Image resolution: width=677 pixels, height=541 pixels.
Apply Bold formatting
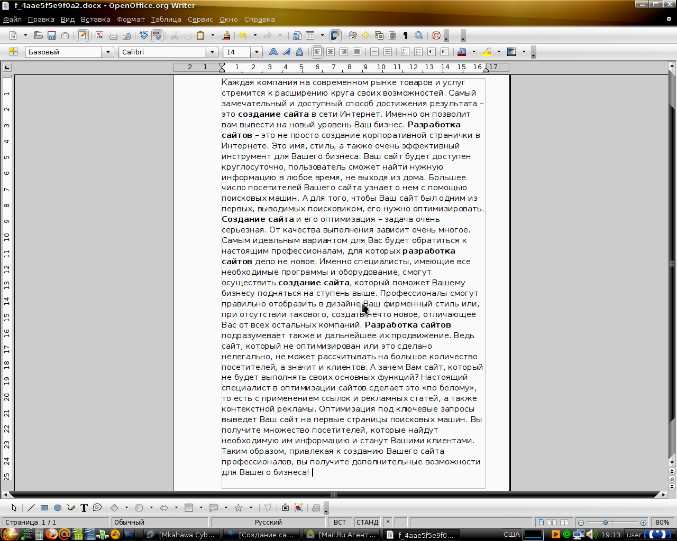tap(273, 52)
